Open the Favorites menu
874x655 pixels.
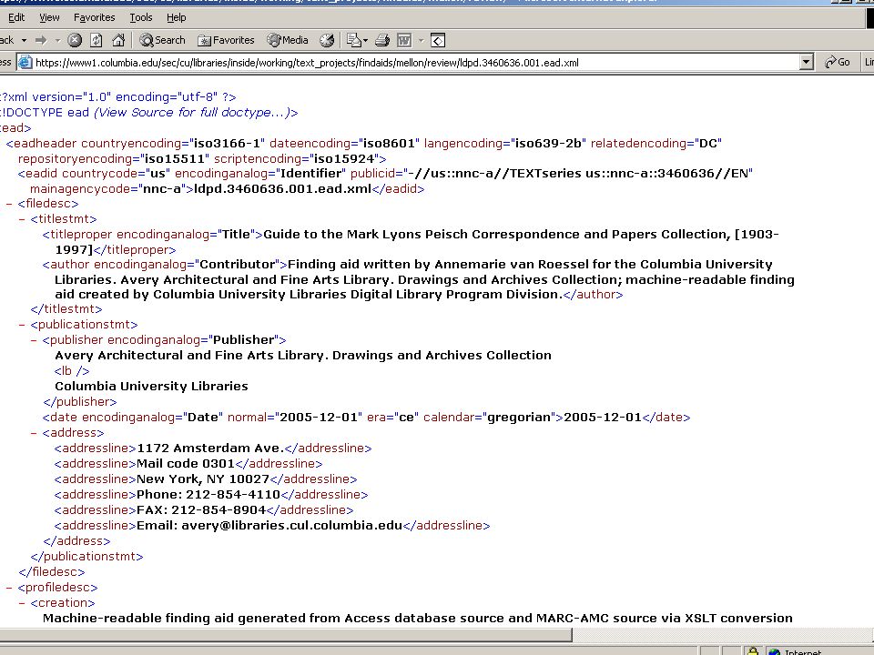point(94,17)
